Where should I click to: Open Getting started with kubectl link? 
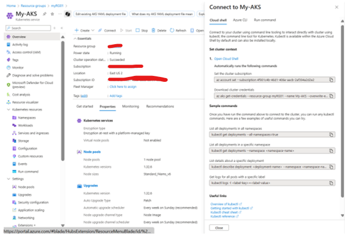click(x=231, y=208)
